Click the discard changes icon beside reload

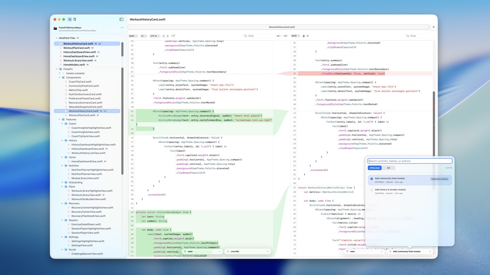coord(168,36)
